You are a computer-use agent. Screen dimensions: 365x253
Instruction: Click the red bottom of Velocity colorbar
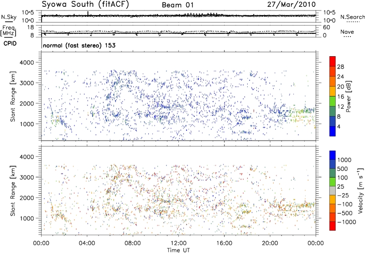pyautogui.click(x=333, y=226)
